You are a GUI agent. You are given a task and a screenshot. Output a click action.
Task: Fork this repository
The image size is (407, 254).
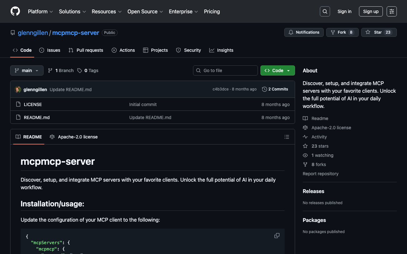click(x=342, y=32)
